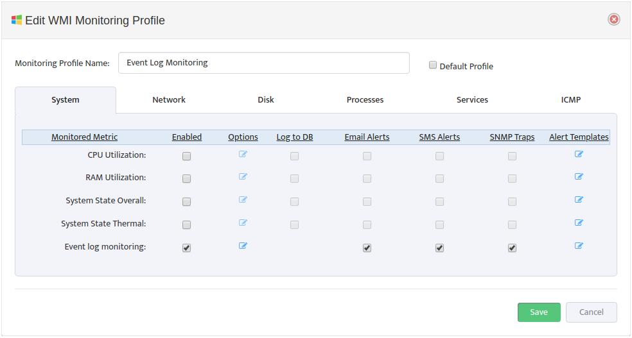Tick the Default Profile checkbox

432,65
